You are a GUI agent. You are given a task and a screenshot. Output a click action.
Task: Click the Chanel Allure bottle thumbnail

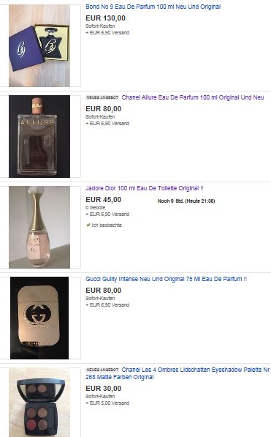coord(39,136)
